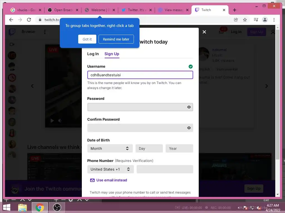Open the user account icon in Twitch header
Screen dimensions: 285x213
click(x=273, y=32)
